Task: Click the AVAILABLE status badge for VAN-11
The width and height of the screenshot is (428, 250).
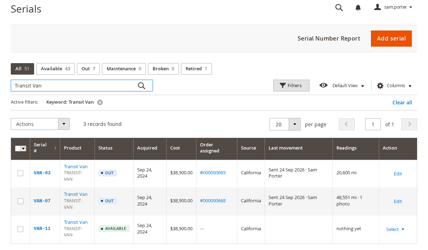Action: tap(114, 228)
